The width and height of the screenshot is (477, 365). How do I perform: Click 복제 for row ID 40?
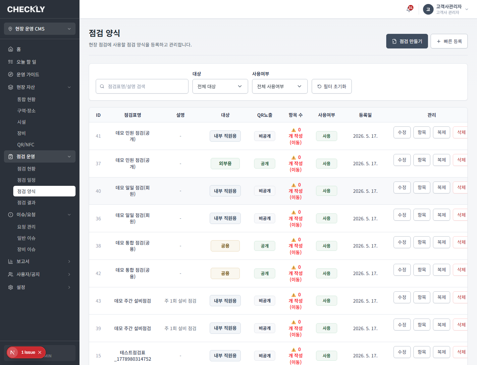pyautogui.click(x=442, y=187)
